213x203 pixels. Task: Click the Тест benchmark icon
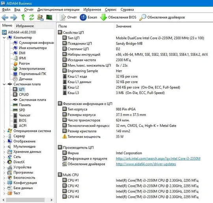pyautogui.click(x=10, y=193)
